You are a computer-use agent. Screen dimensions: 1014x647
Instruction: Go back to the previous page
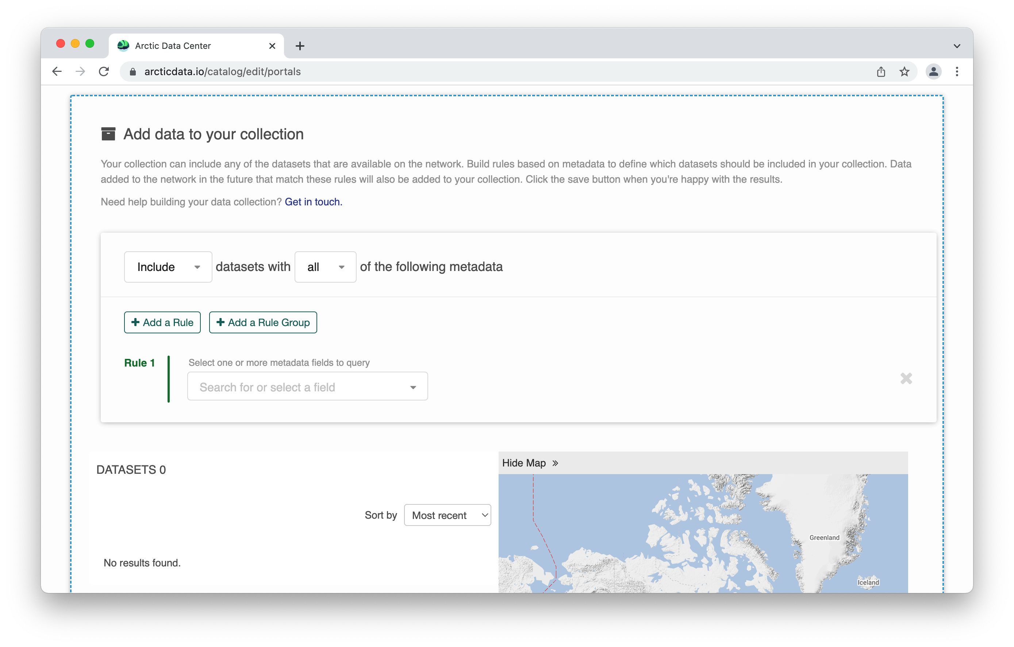coord(57,71)
